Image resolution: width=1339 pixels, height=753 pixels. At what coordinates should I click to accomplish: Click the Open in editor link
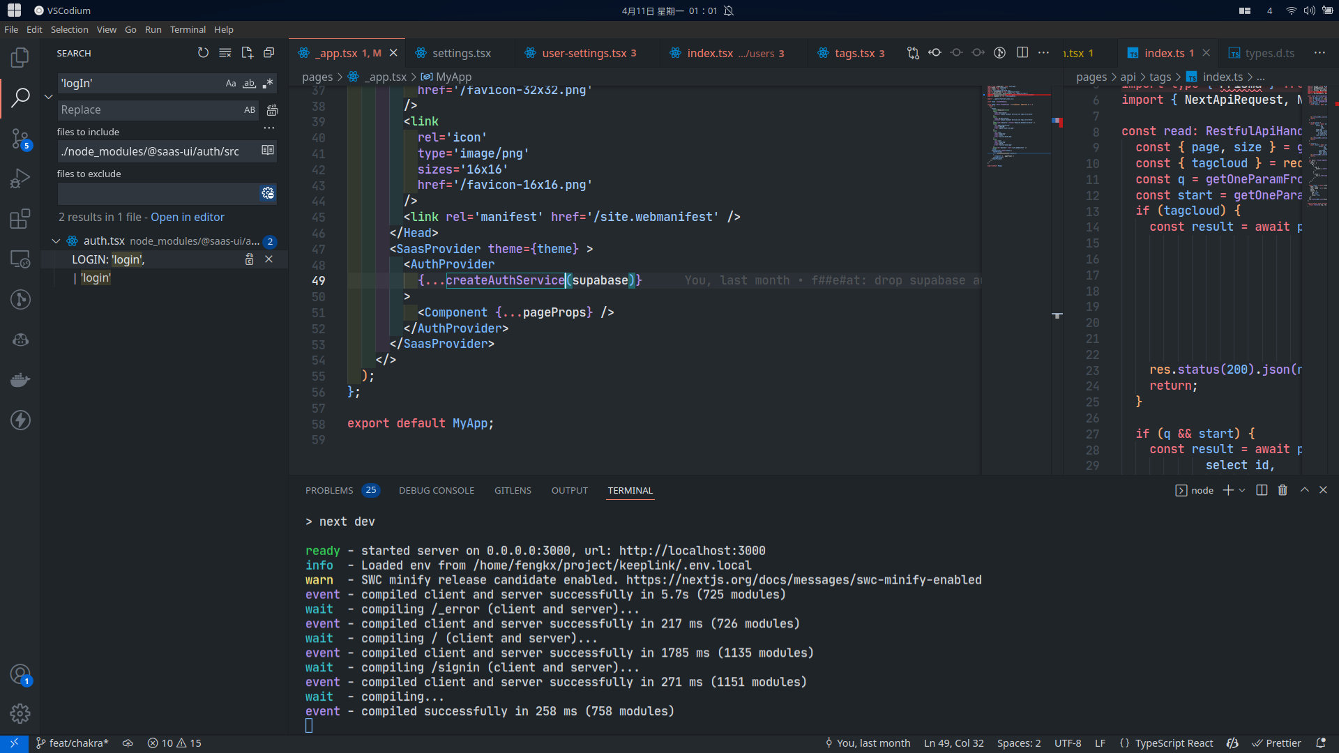tap(187, 217)
